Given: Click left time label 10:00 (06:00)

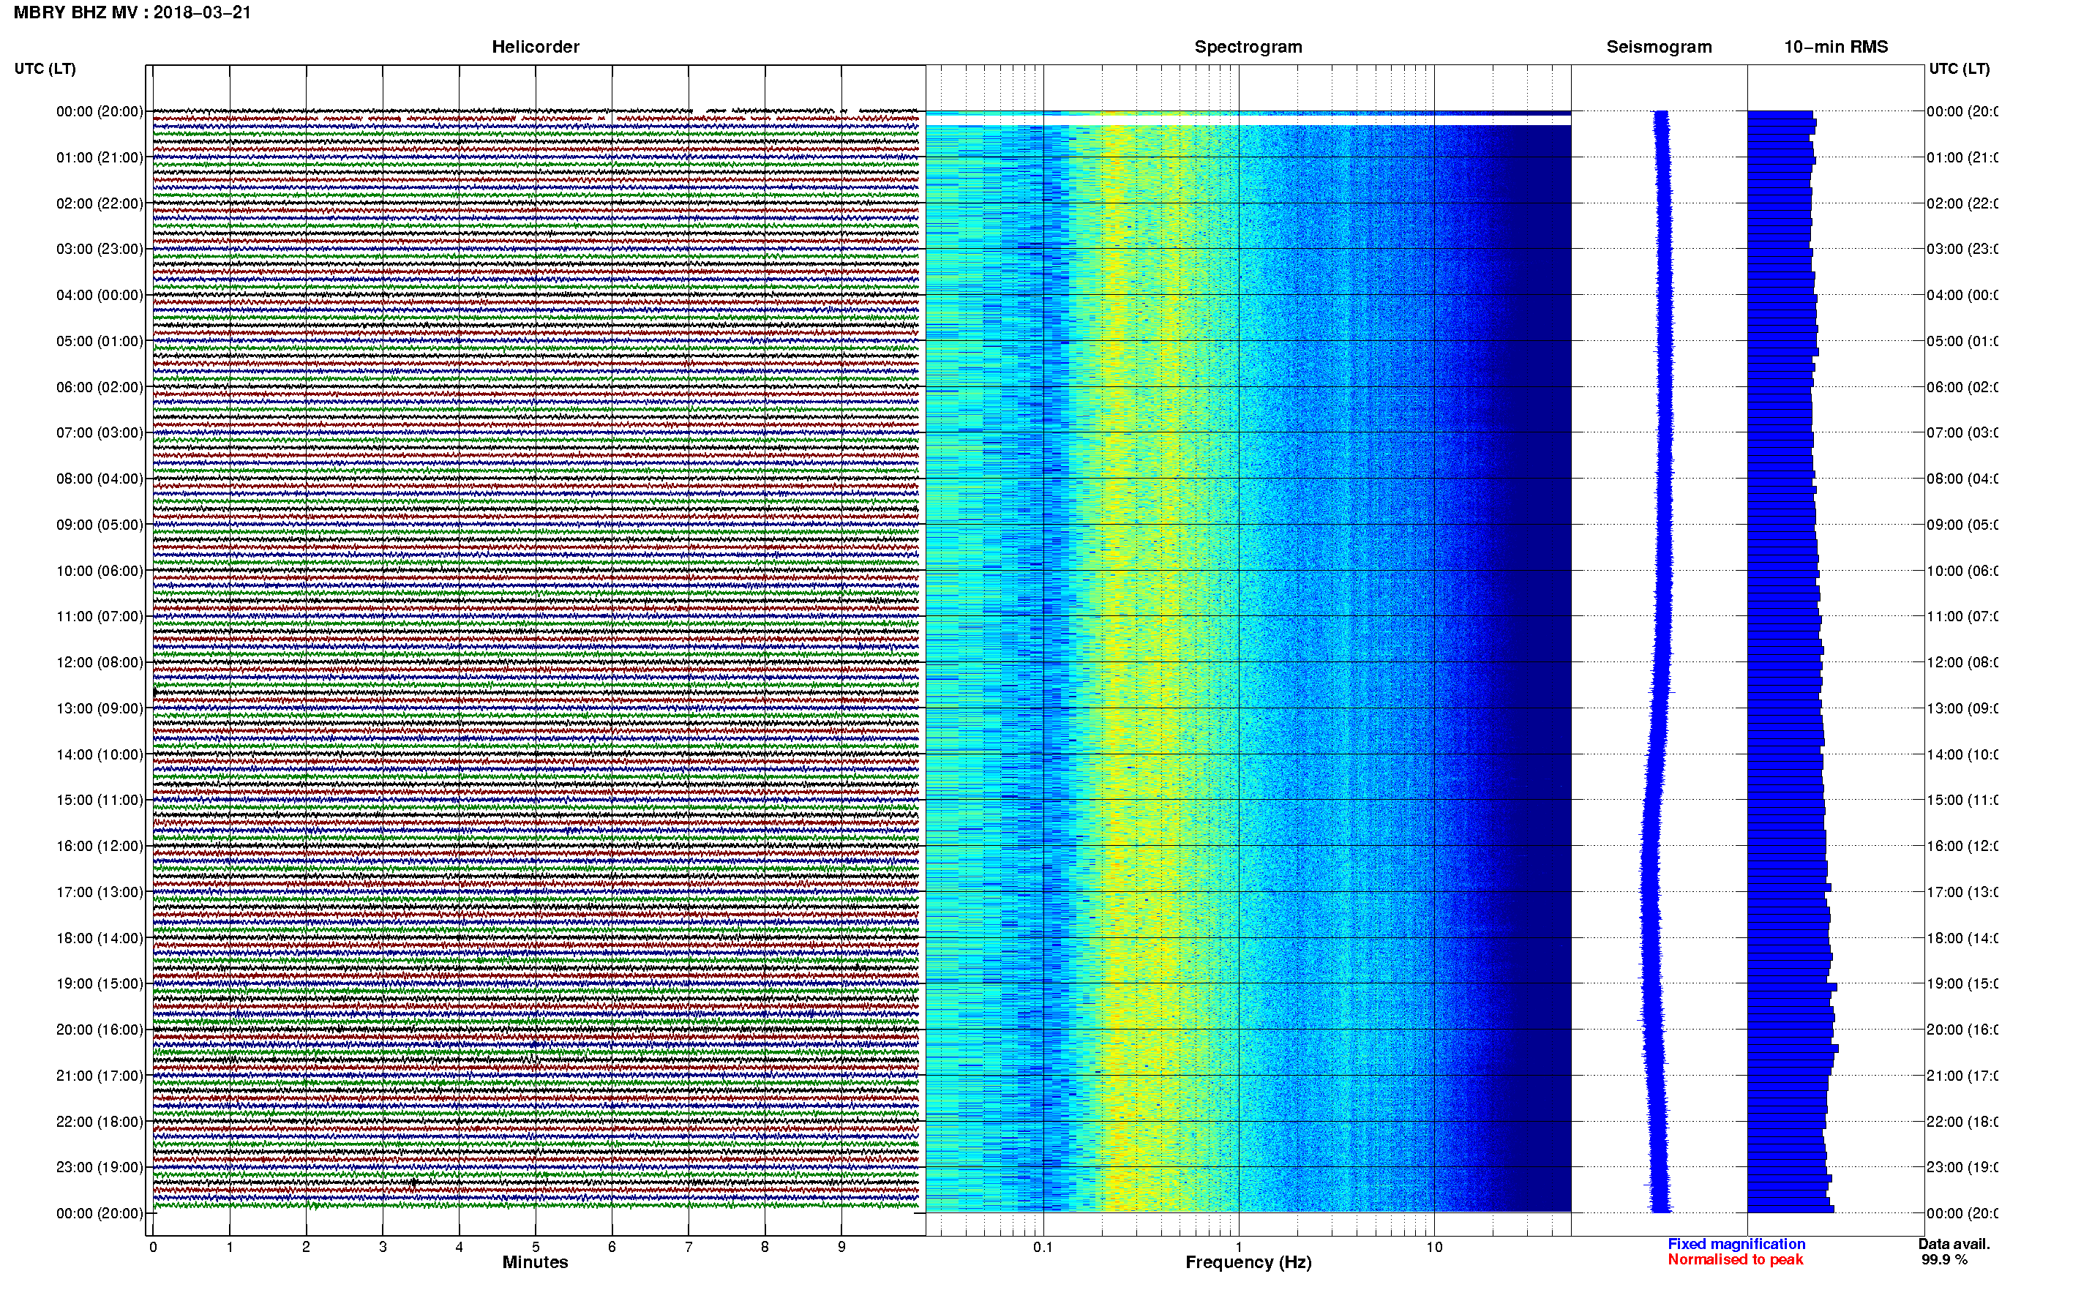Looking at the screenshot, I should [100, 571].
